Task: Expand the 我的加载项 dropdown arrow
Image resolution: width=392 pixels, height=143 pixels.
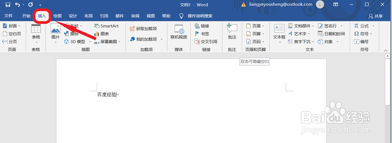Action: (162, 39)
